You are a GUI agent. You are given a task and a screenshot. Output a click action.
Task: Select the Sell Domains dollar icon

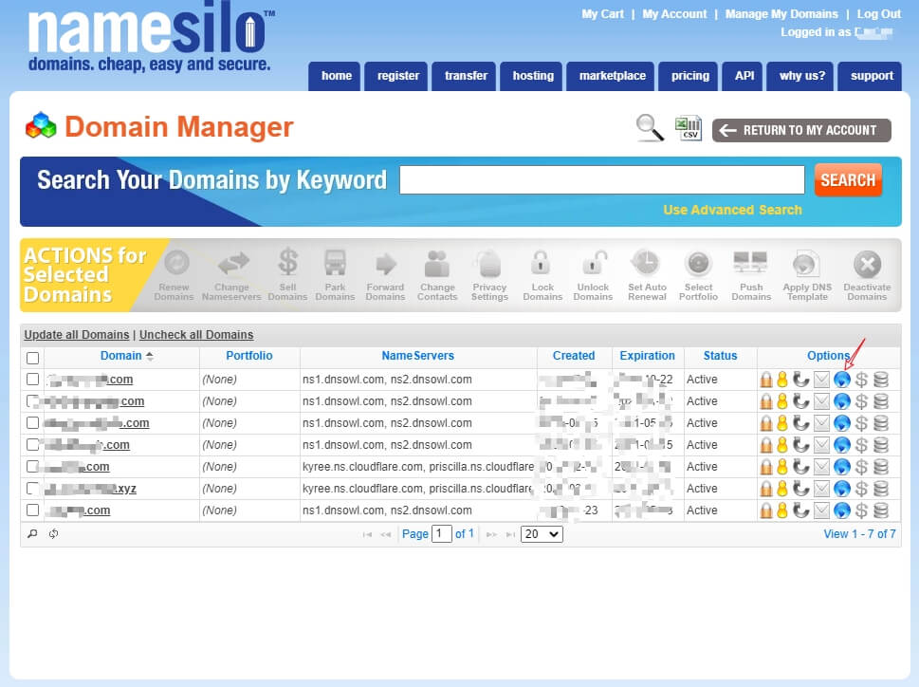coord(287,262)
